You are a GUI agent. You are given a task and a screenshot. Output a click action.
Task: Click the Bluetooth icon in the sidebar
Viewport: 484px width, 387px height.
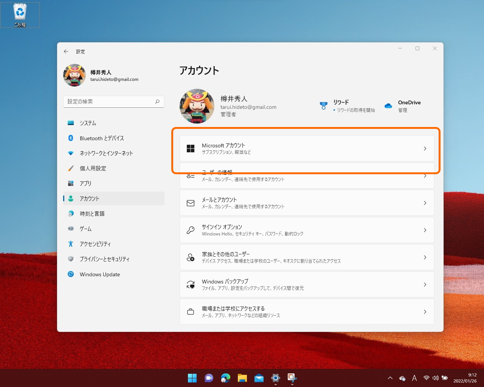pyautogui.click(x=71, y=138)
